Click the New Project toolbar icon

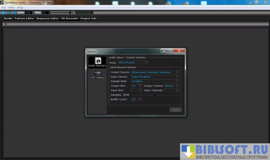[3, 13]
